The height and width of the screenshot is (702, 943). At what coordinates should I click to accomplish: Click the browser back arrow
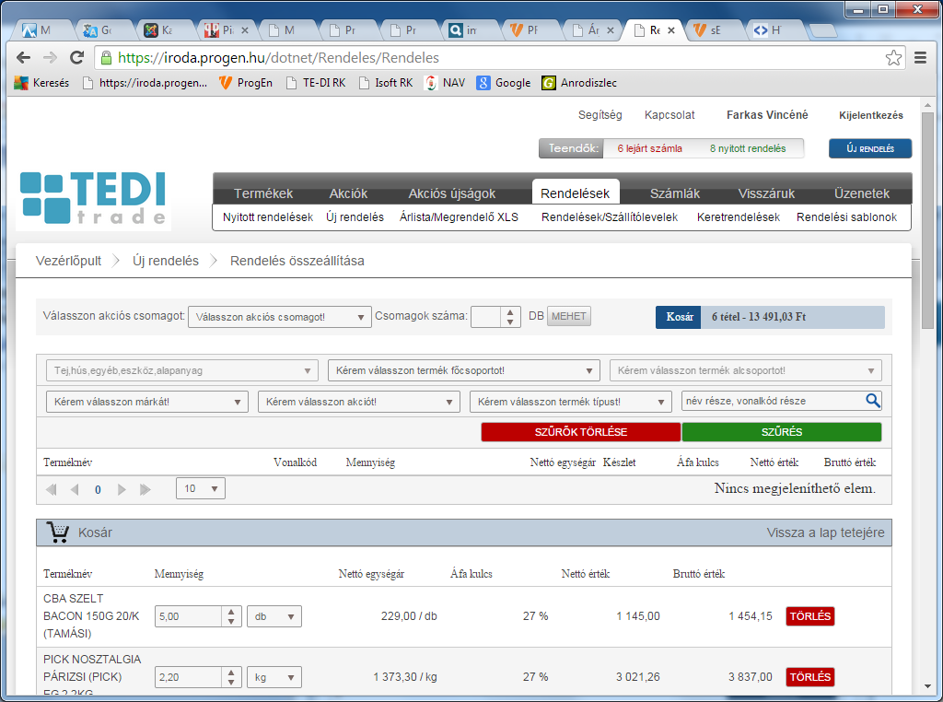[23, 58]
